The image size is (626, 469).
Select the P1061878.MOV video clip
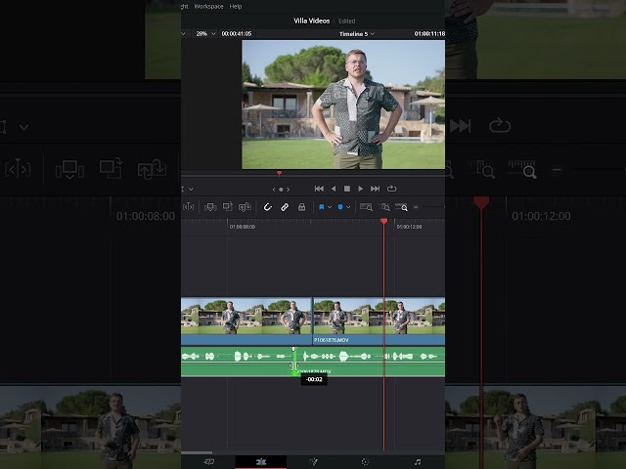(379, 321)
